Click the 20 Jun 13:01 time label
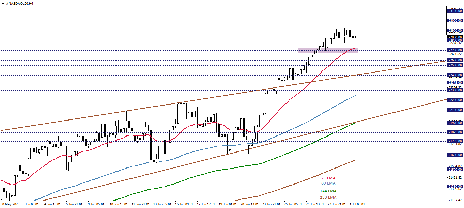The width and height of the screenshot is (464, 208). [249, 204]
